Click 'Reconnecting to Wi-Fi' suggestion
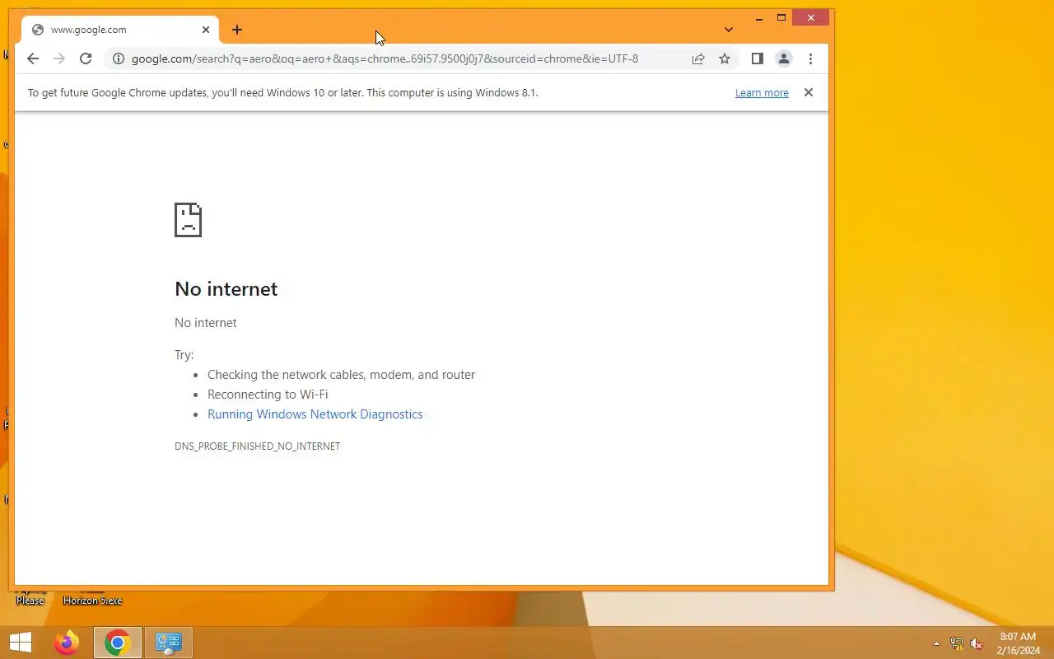The image size is (1054, 659). pyautogui.click(x=268, y=395)
